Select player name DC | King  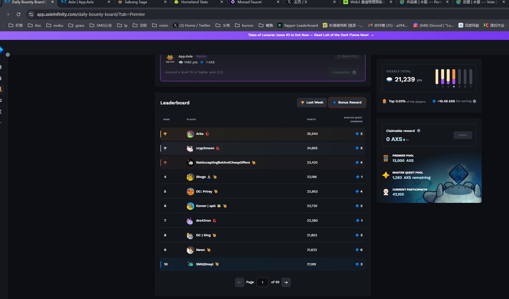click(x=203, y=235)
